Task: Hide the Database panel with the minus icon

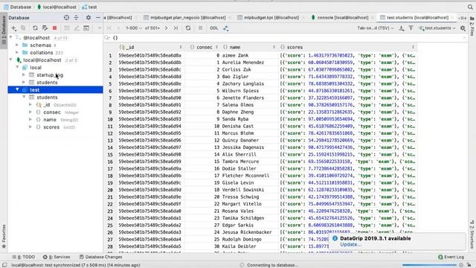Action: pyautogui.click(x=97, y=18)
